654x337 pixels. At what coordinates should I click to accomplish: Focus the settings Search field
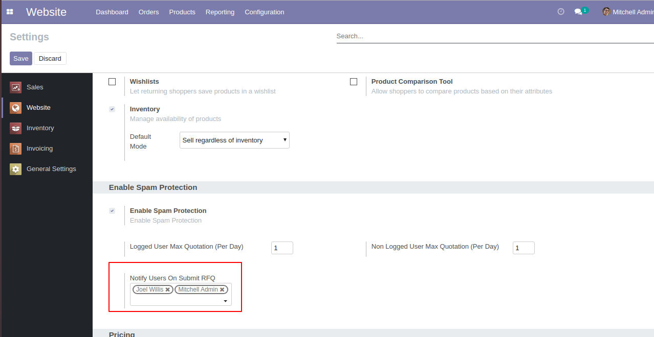[495, 36]
